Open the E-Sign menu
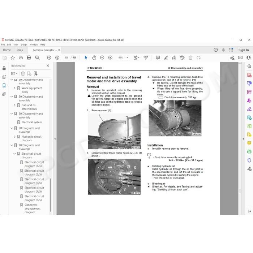This screenshot has width=253, height=253. click(x=24, y=45)
